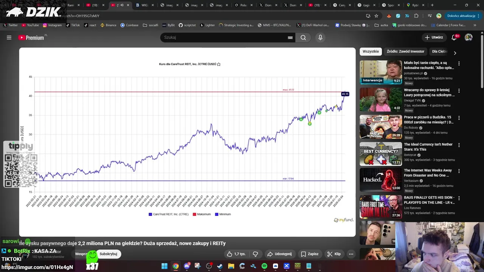484x272 pixels.
Task: Open the 'Calendar | Forex Fac...' bookmark
Action: coord(448,25)
